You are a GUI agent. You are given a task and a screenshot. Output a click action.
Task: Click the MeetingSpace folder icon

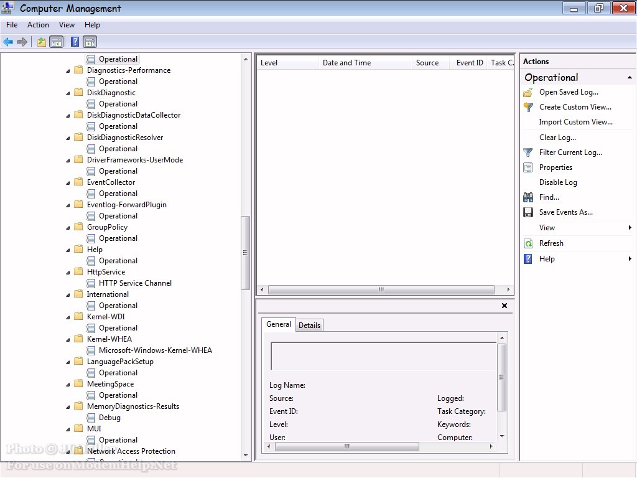[79, 383]
